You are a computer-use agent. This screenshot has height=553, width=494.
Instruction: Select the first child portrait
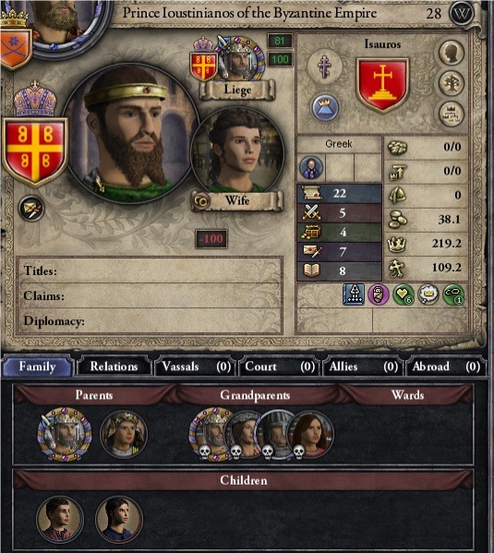click(x=60, y=520)
